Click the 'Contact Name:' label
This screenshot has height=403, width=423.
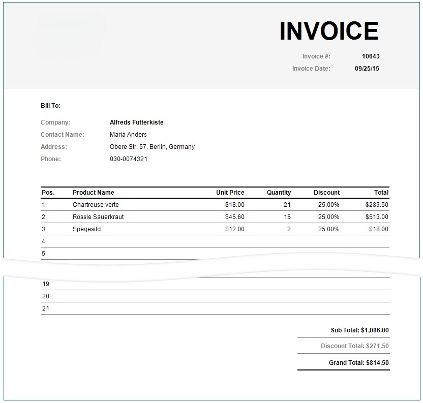click(63, 134)
